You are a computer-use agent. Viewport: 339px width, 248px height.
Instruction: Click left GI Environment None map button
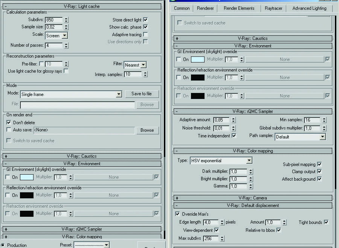[114, 177]
